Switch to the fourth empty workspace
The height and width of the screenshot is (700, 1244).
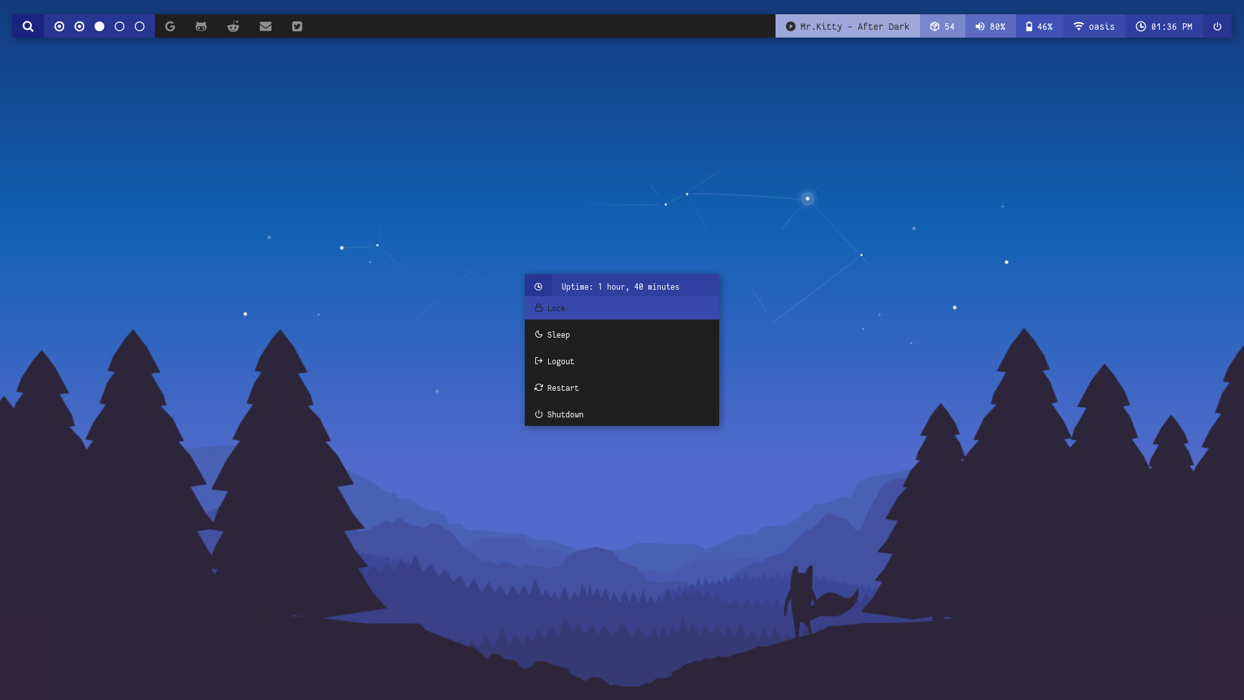tap(120, 27)
